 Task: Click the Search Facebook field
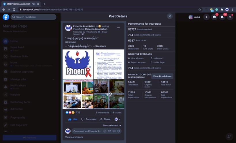pos(33,17)
